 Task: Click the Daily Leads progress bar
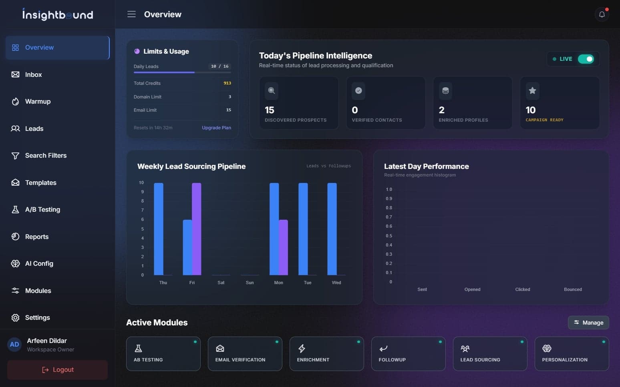click(x=182, y=72)
